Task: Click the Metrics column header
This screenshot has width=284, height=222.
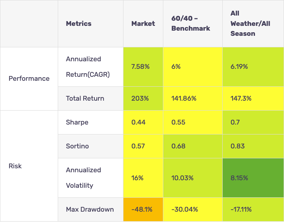Action: [78, 23]
